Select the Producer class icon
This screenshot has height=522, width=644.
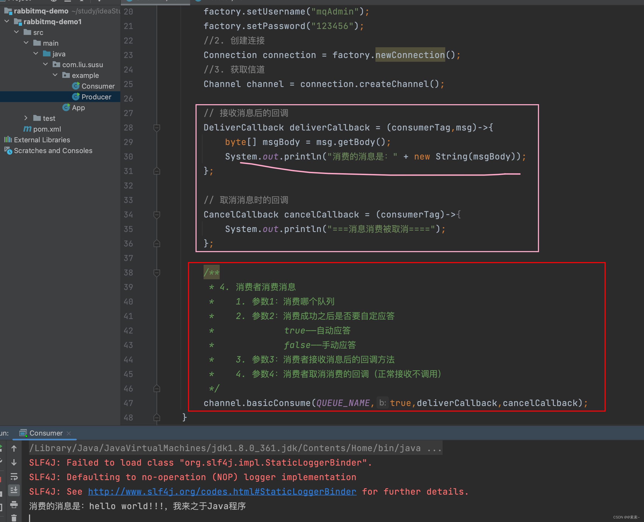(x=75, y=96)
